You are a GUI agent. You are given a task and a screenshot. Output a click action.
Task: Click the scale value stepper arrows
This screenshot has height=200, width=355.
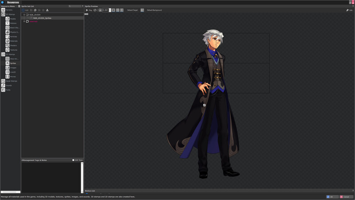coord(110,10)
